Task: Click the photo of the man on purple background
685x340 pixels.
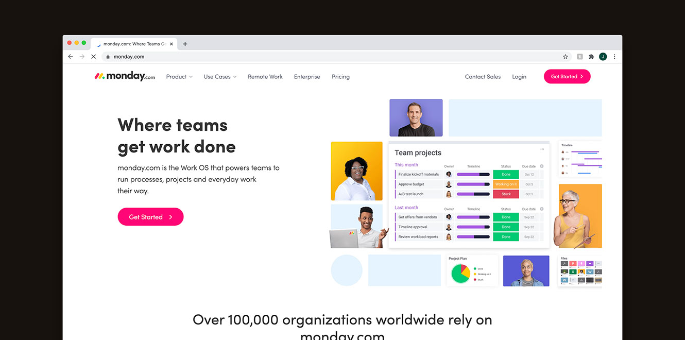Action: (416, 117)
